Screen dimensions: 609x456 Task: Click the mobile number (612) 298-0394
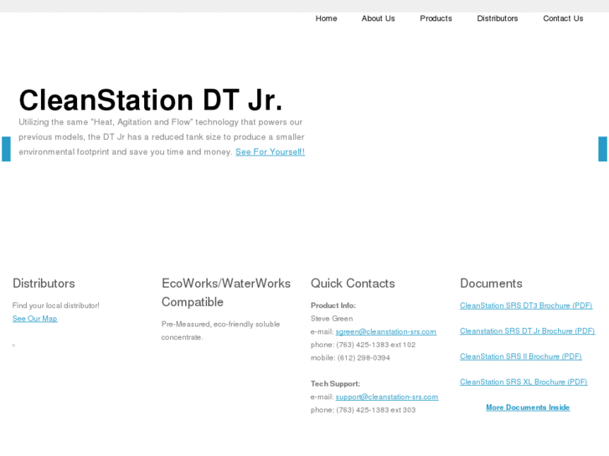(x=364, y=358)
